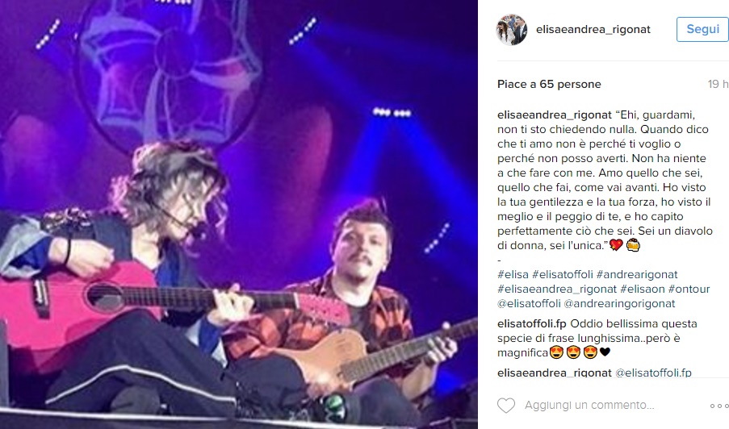Image resolution: width=729 pixels, height=429 pixels.
Task: Open the #elisaon hashtag
Action: (643, 289)
